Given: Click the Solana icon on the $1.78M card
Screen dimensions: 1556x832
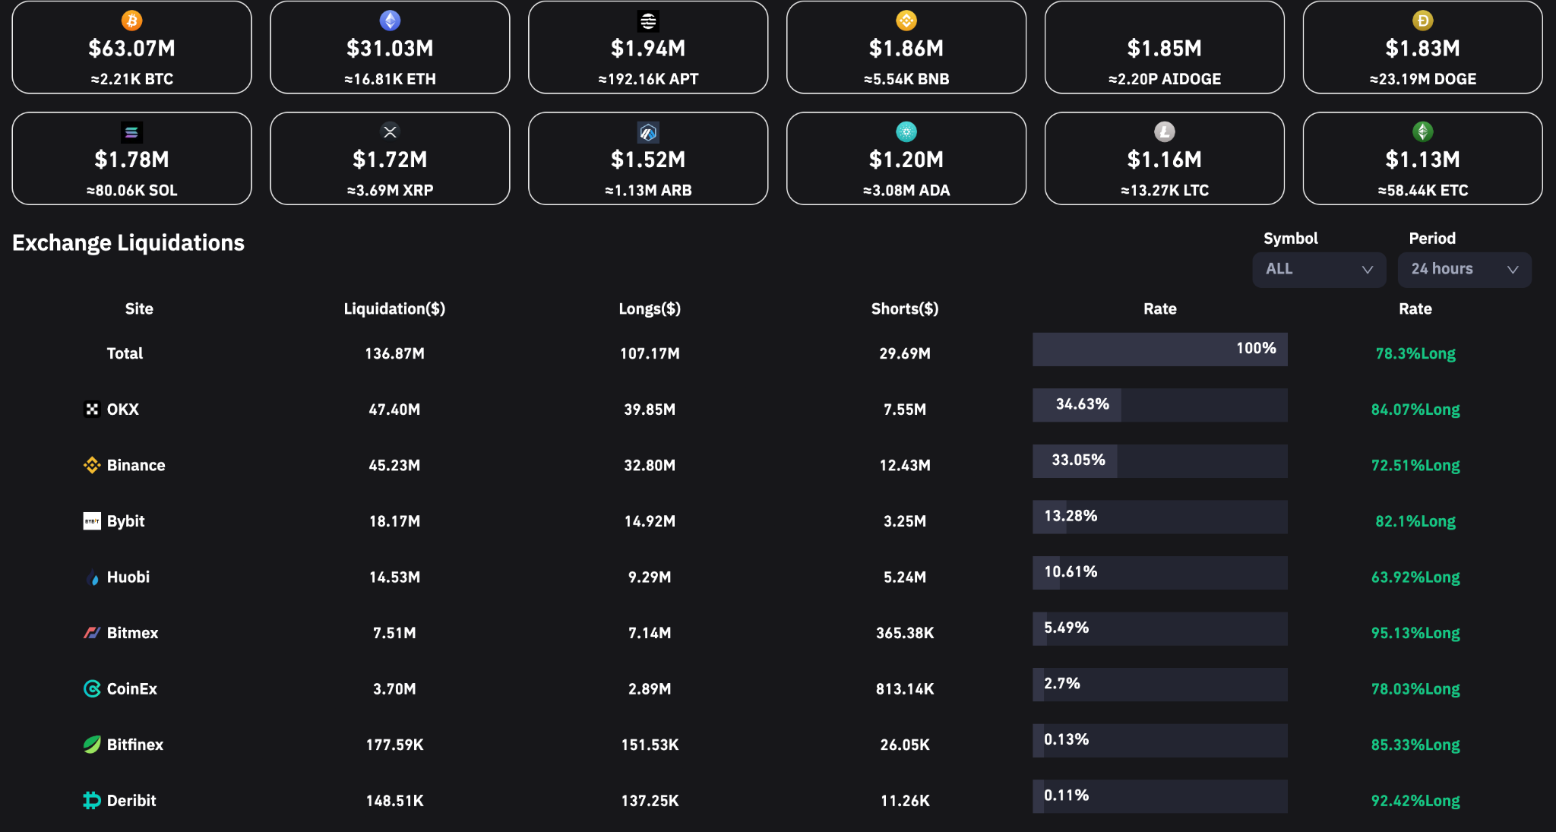Looking at the screenshot, I should coord(131,132).
